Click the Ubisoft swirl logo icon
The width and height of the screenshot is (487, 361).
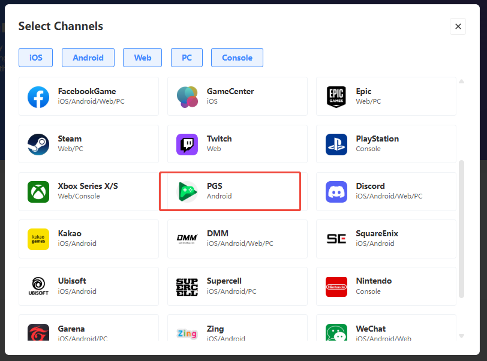click(x=38, y=286)
